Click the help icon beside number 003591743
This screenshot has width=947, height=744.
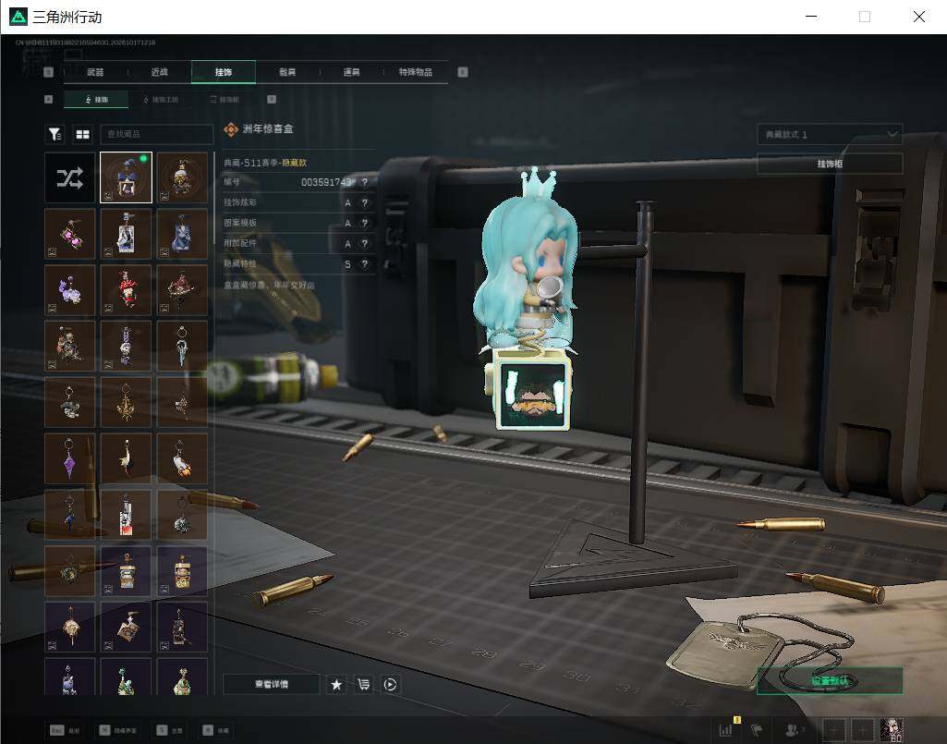[x=364, y=182]
